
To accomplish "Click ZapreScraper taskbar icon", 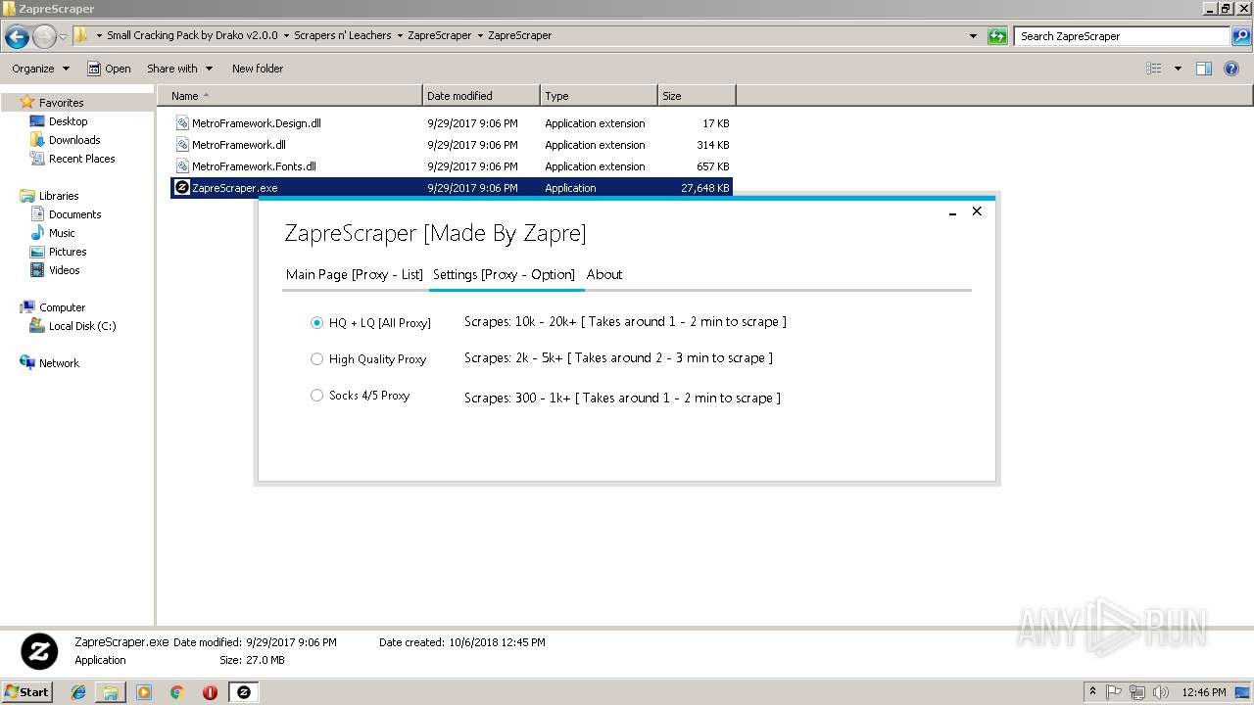I will pyautogui.click(x=244, y=692).
